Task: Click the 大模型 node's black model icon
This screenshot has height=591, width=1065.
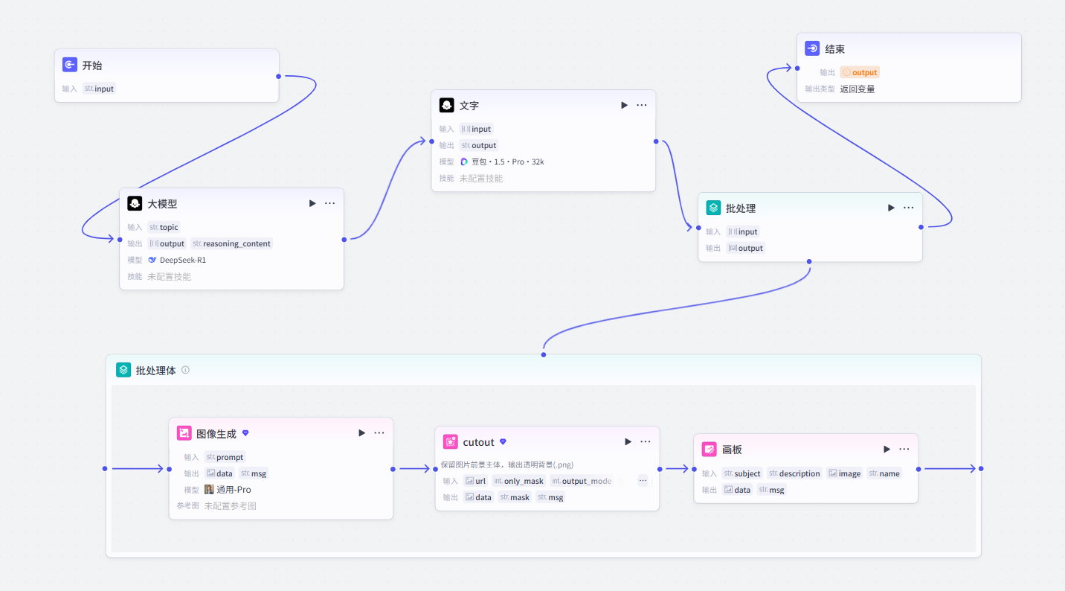Action: click(x=135, y=203)
